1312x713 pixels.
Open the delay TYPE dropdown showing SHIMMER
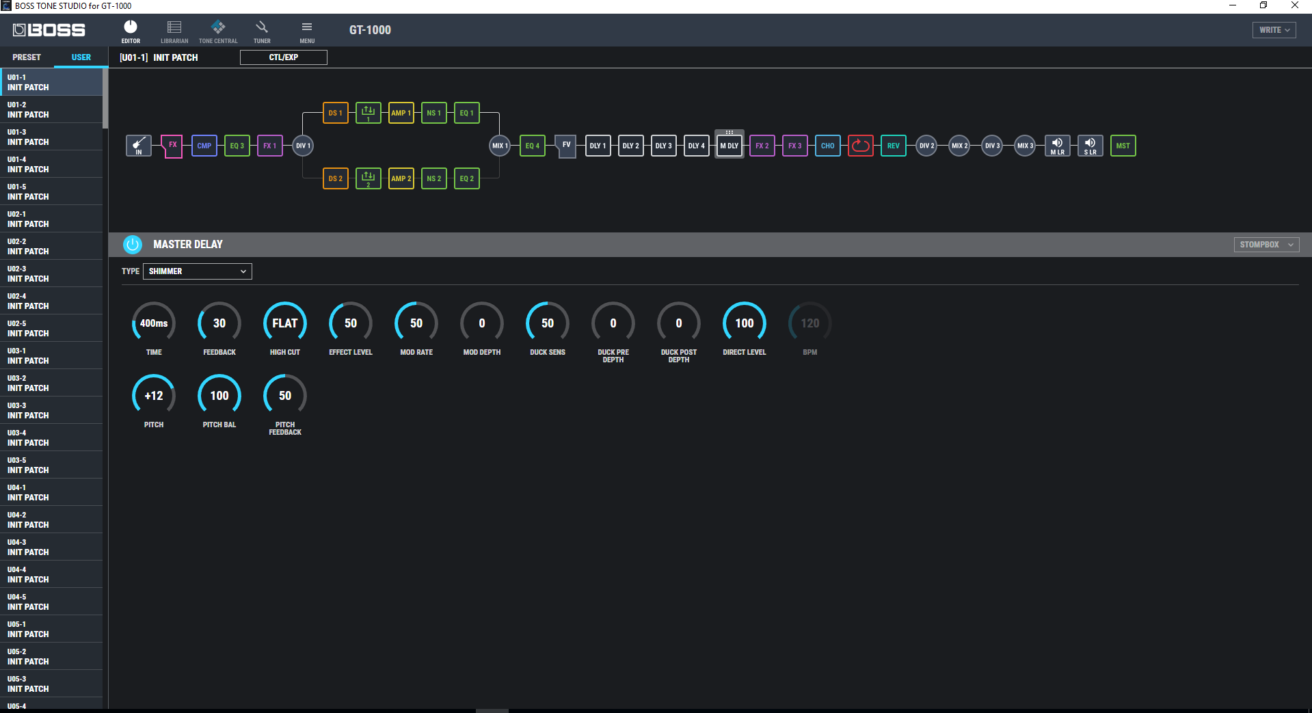(x=197, y=271)
